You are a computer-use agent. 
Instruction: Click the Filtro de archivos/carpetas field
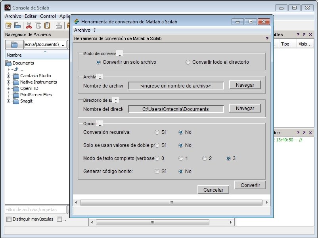click(x=36, y=209)
